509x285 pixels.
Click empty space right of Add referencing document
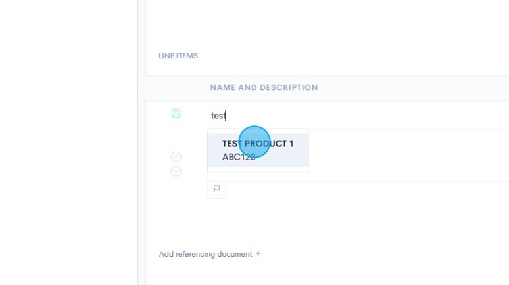(x=381, y=254)
